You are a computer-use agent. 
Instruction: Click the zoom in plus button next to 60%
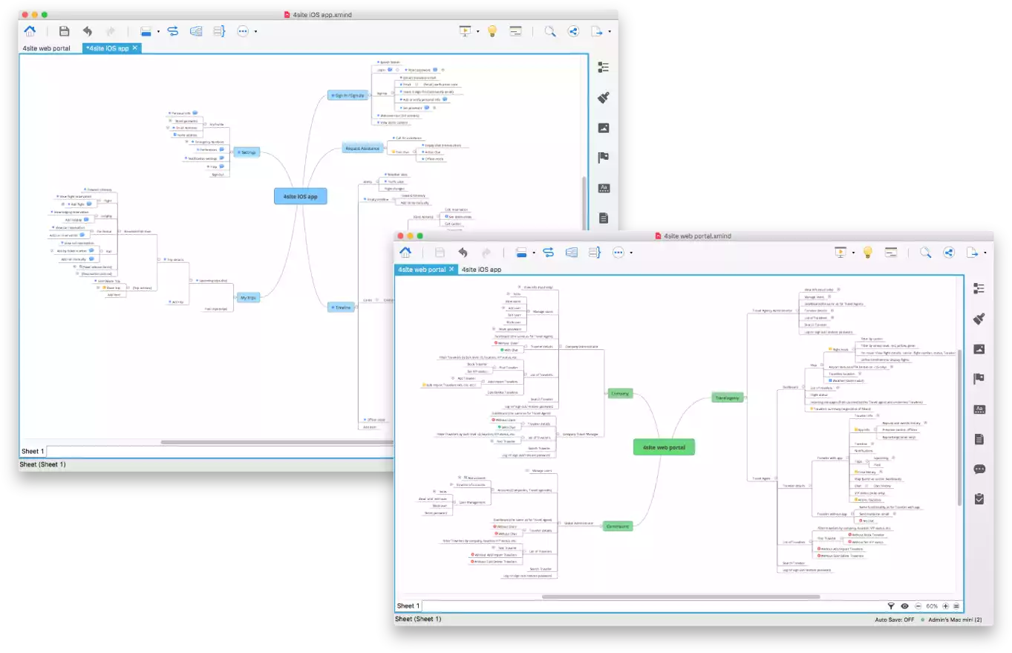pos(945,606)
